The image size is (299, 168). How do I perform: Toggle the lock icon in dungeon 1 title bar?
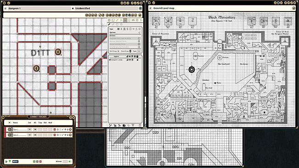coord(141,8)
